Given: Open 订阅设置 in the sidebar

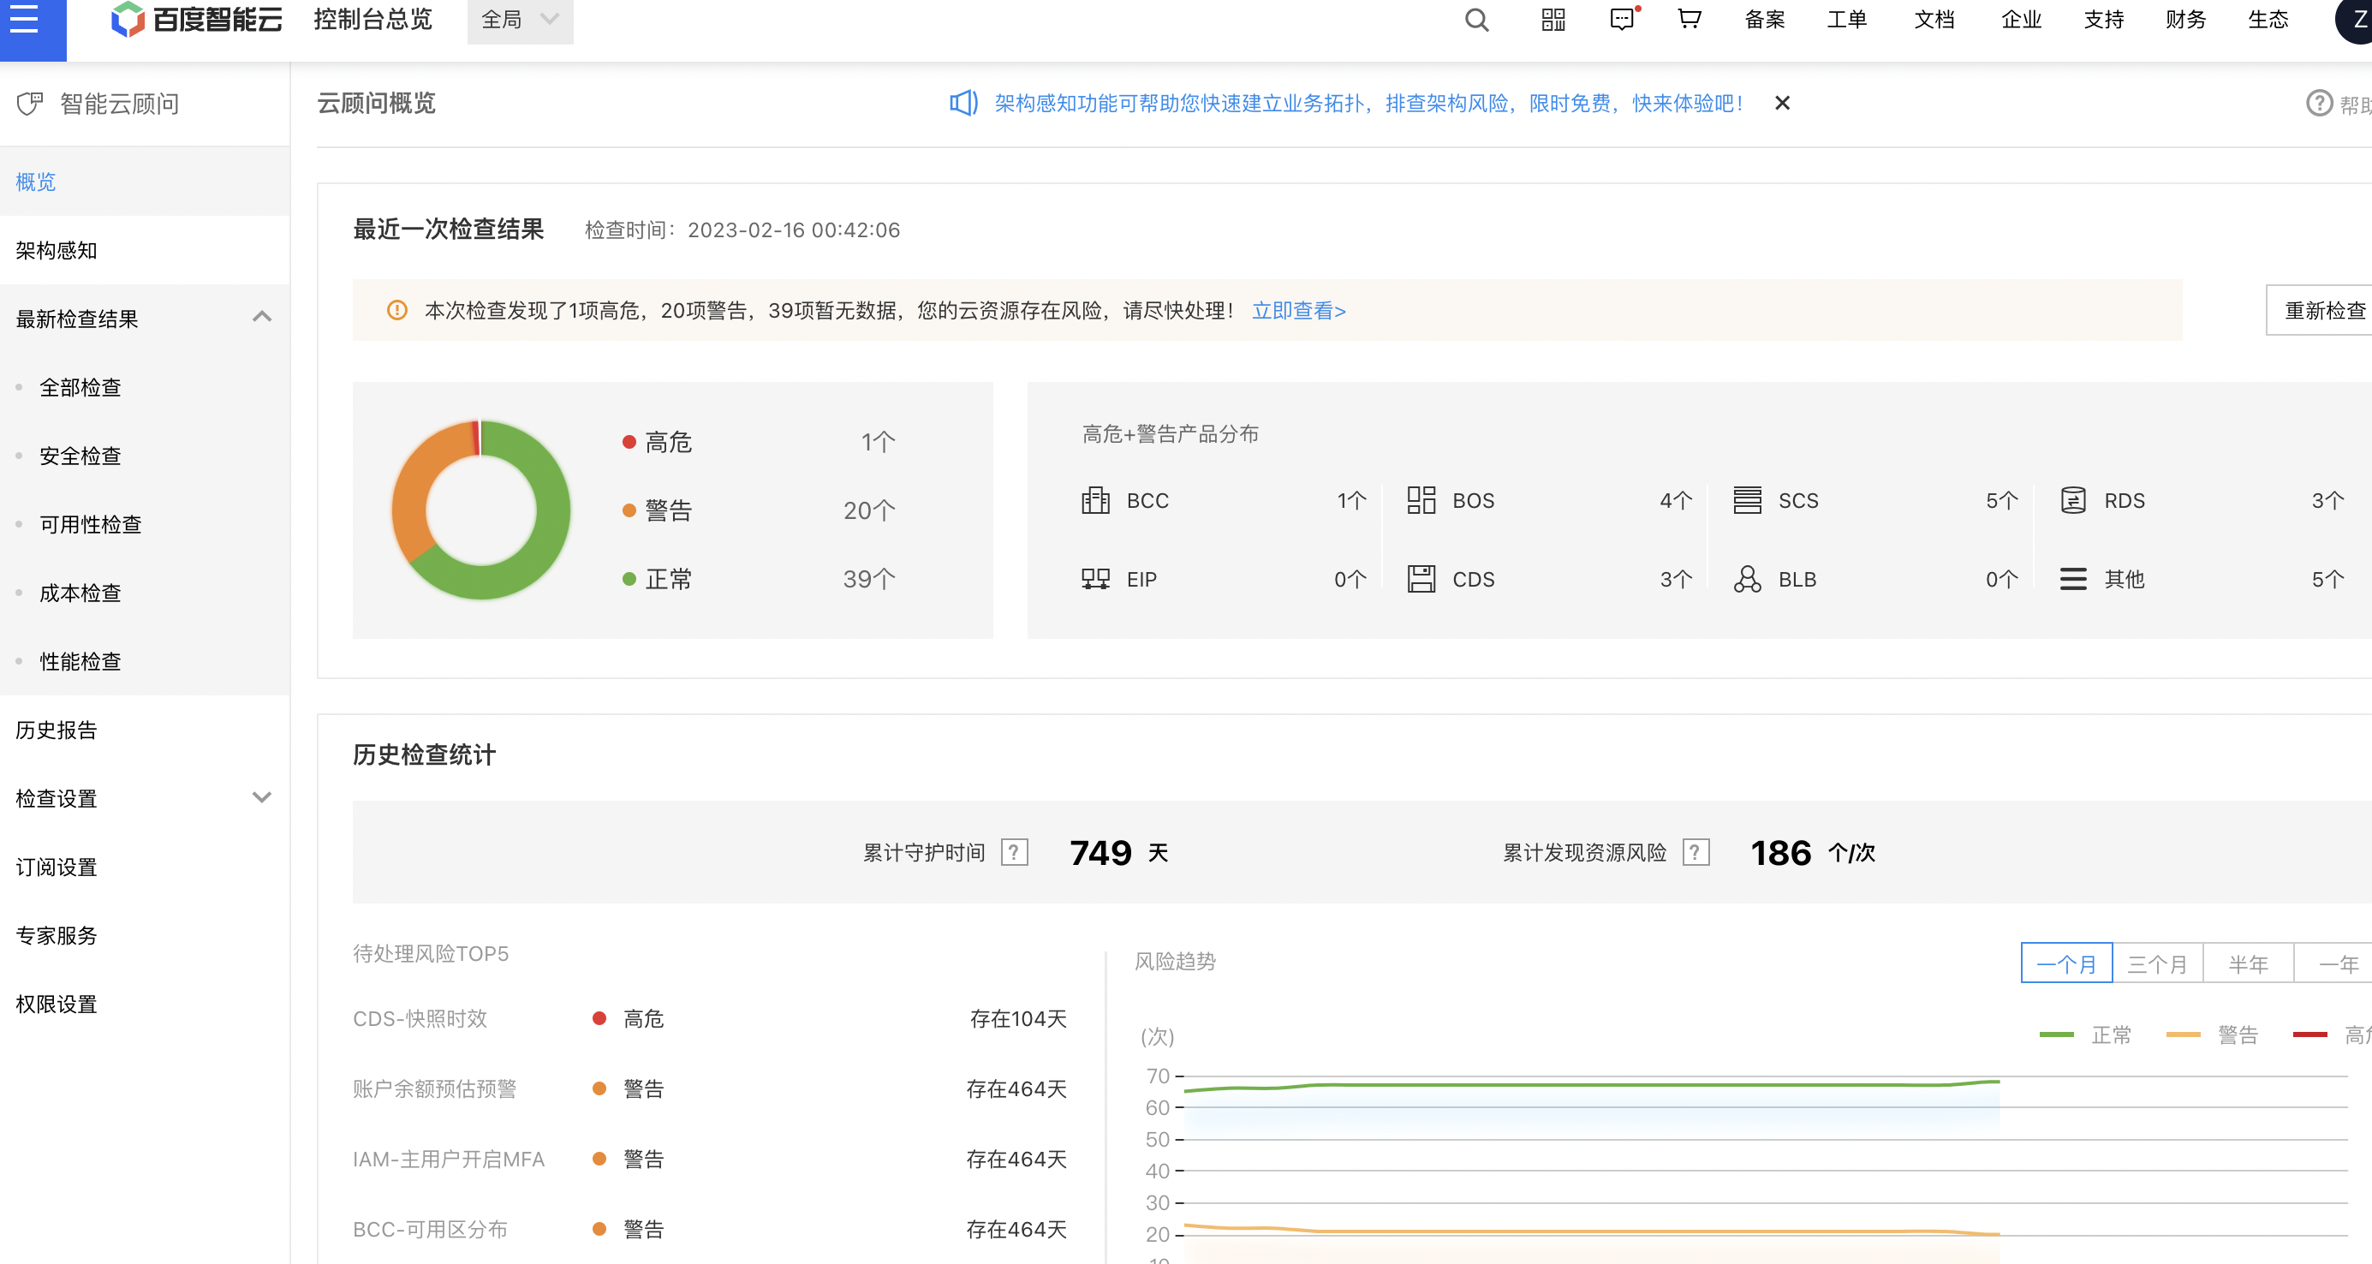Looking at the screenshot, I should (x=145, y=868).
